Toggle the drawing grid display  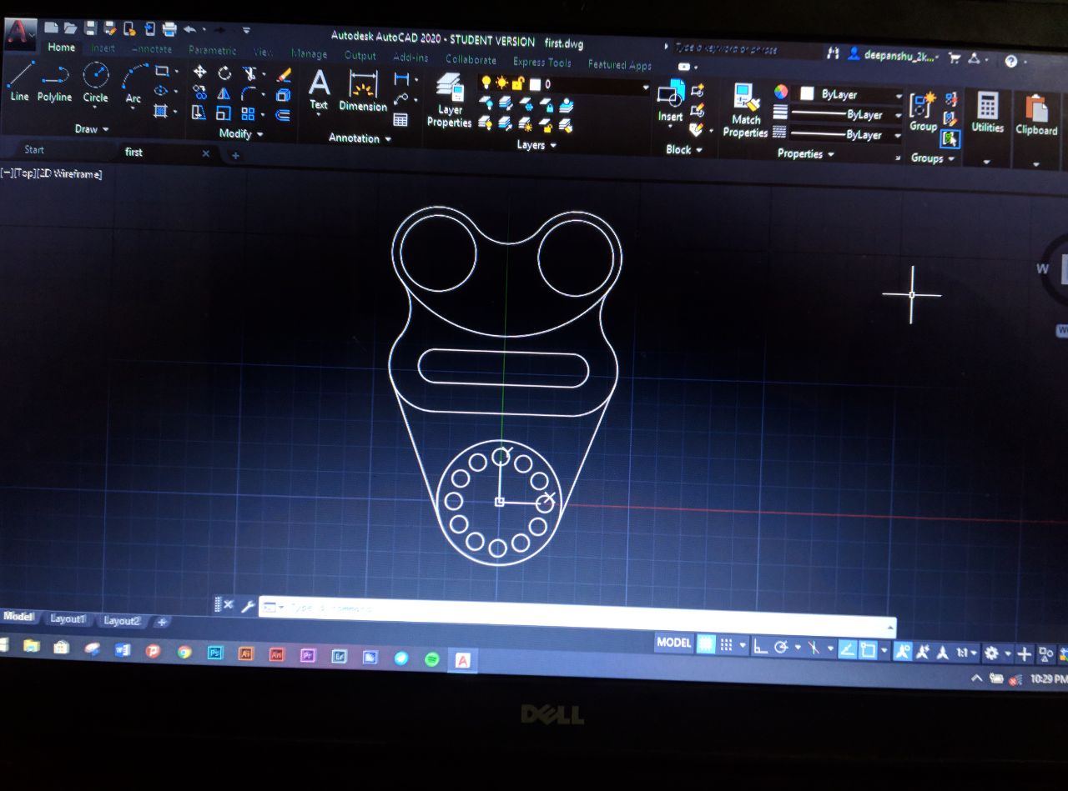[x=706, y=643]
